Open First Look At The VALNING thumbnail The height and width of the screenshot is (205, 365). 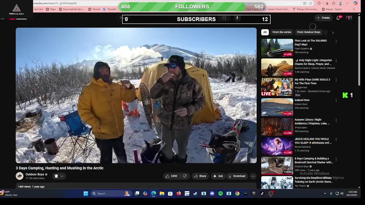(x=277, y=48)
